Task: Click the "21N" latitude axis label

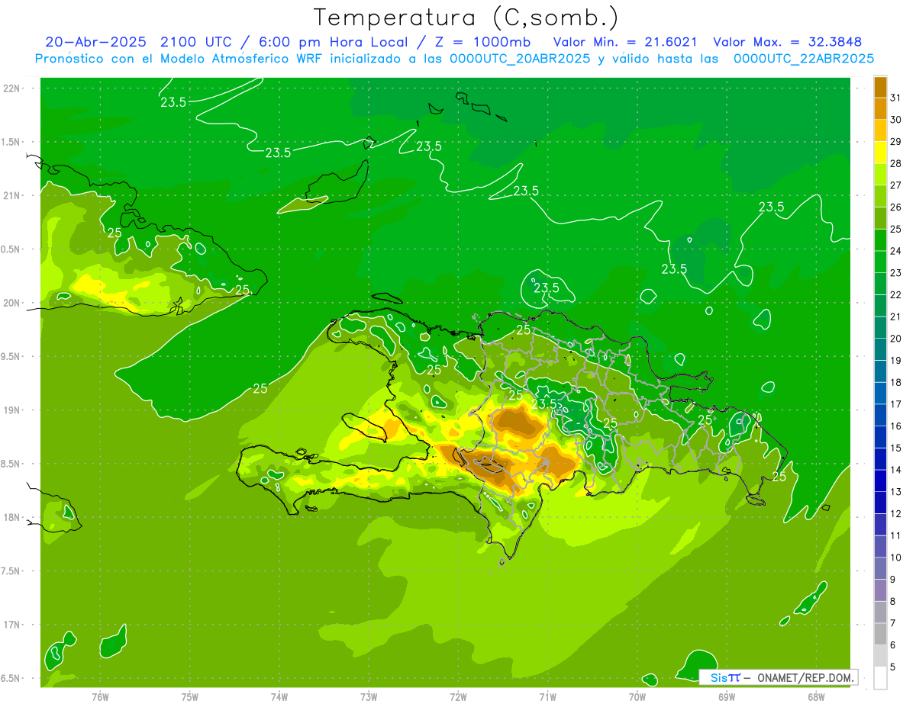Action: tap(12, 195)
